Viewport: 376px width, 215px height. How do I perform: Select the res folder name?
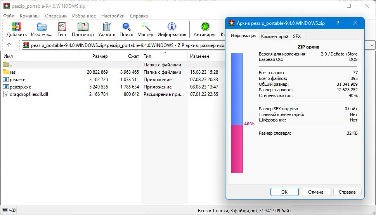coord(12,72)
